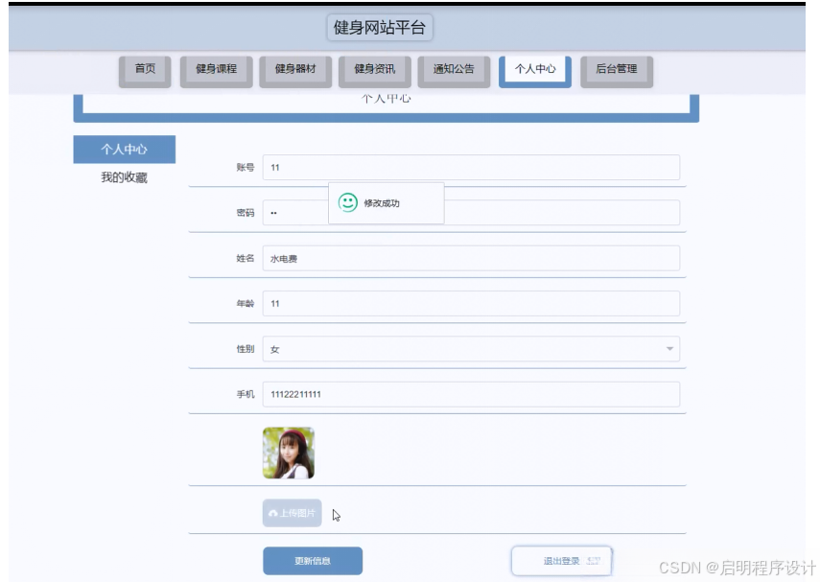Click the cloud upload icon on 上传图片 button
This screenshot has height=582, width=820.
click(x=274, y=513)
